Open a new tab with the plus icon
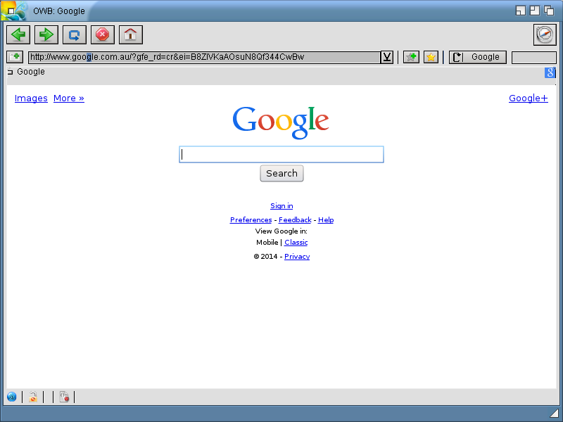This screenshot has width=563, height=422. (x=15, y=57)
